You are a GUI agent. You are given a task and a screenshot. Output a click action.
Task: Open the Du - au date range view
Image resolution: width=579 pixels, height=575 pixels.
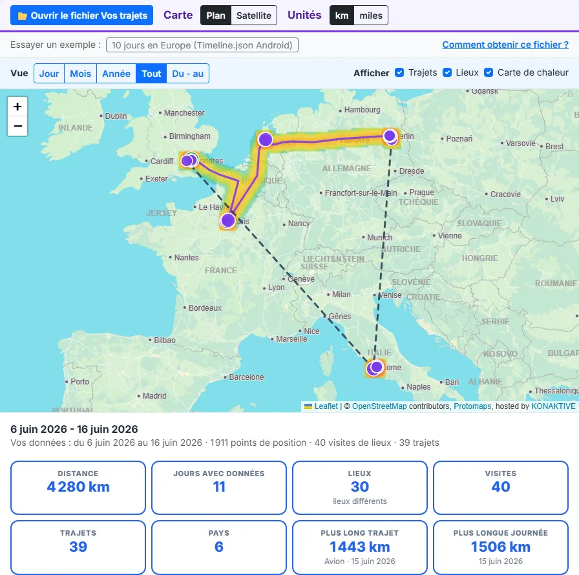(187, 74)
